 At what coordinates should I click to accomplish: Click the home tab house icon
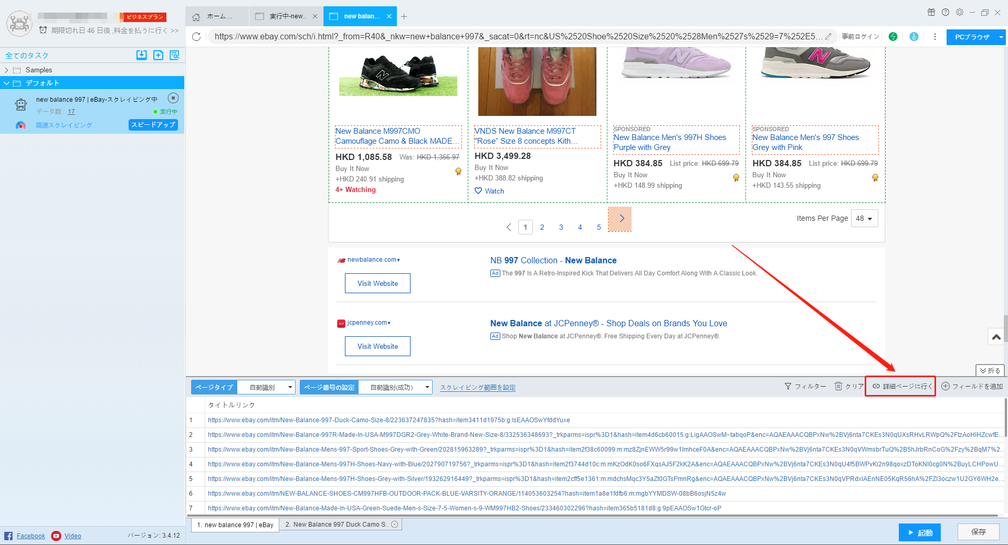pyautogui.click(x=196, y=17)
